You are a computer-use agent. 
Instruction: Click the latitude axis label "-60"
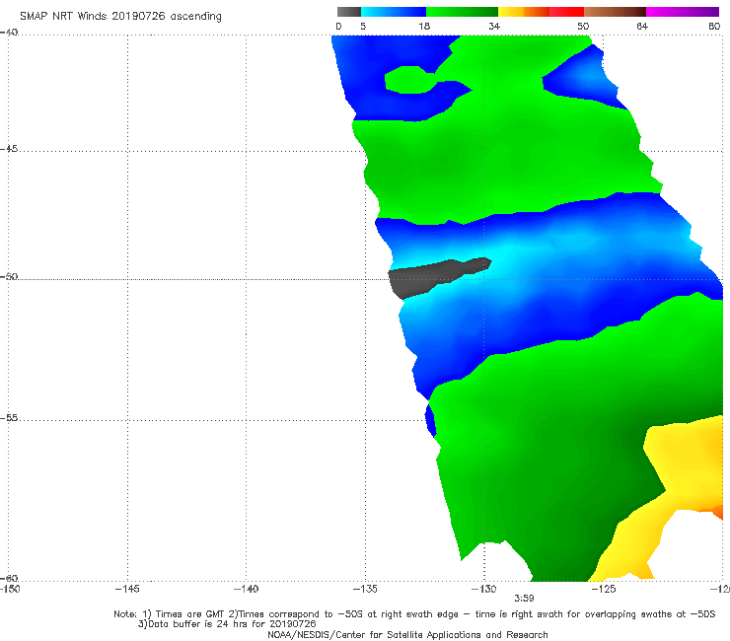pos(9,578)
